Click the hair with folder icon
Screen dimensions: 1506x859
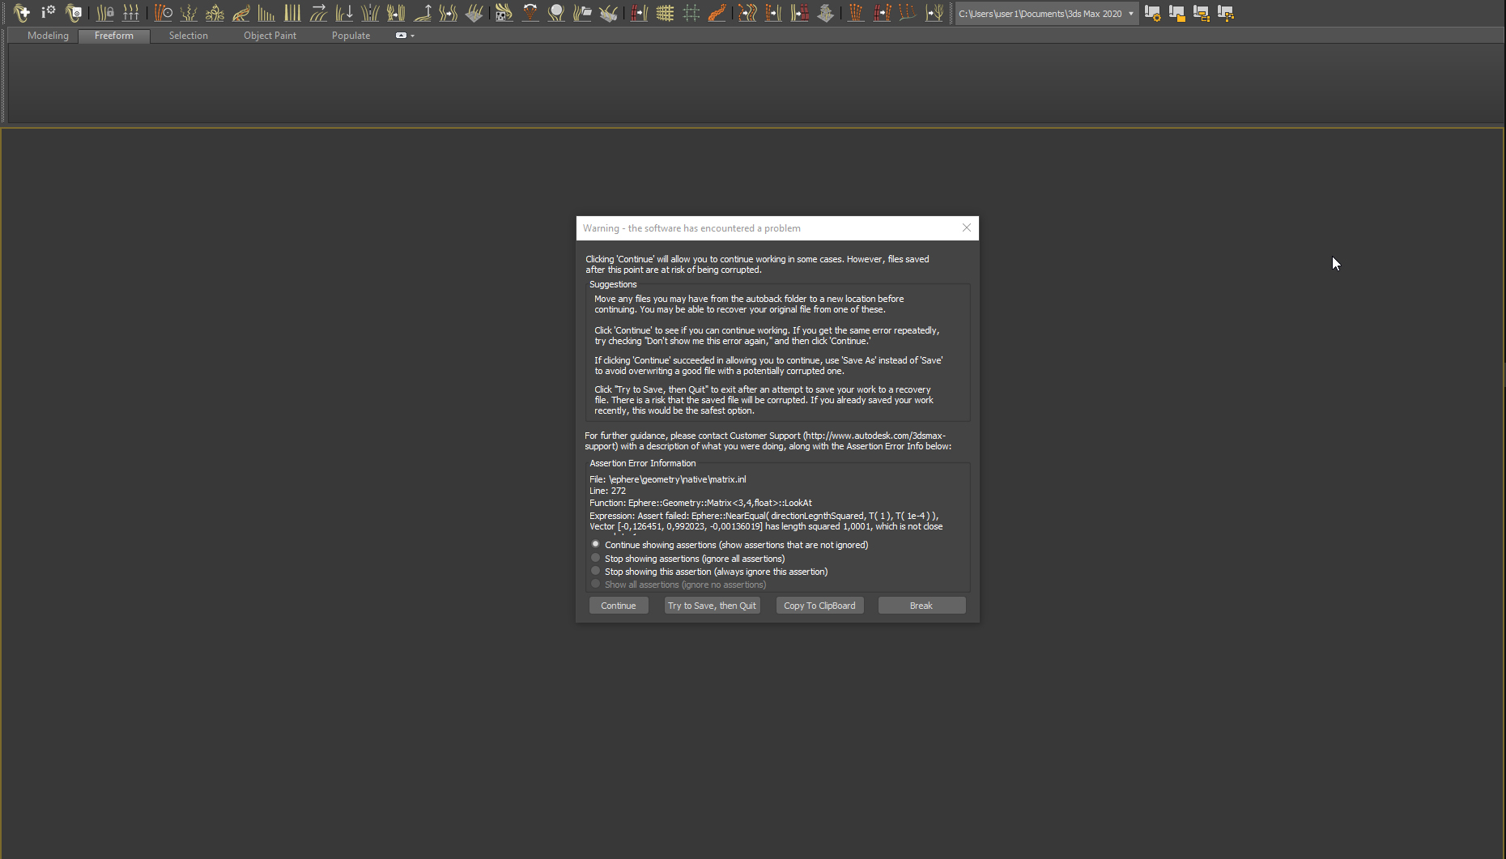click(x=582, y=13)
